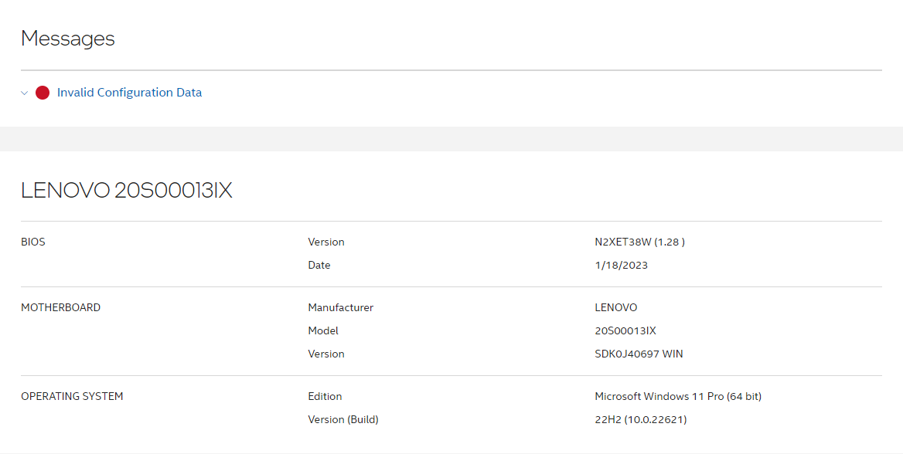Screen dimensions: 903x454
Task: Select motherboard version SDK0J40697 WIN
Action: click(639, 354)
